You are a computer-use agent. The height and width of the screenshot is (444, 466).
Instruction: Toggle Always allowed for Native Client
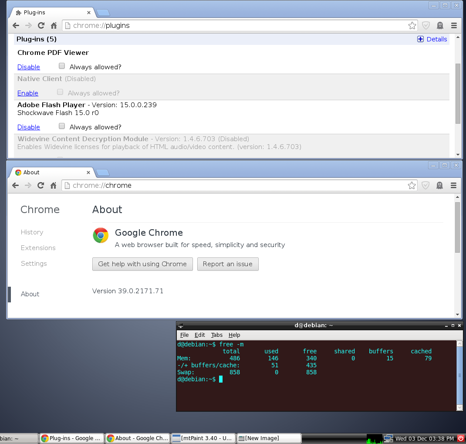click(x=60, y=92)
